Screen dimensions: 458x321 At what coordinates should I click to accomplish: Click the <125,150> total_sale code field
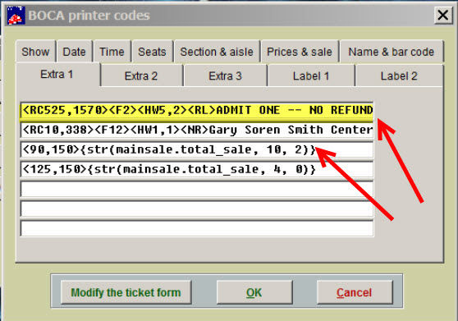(x=196, y=169)
